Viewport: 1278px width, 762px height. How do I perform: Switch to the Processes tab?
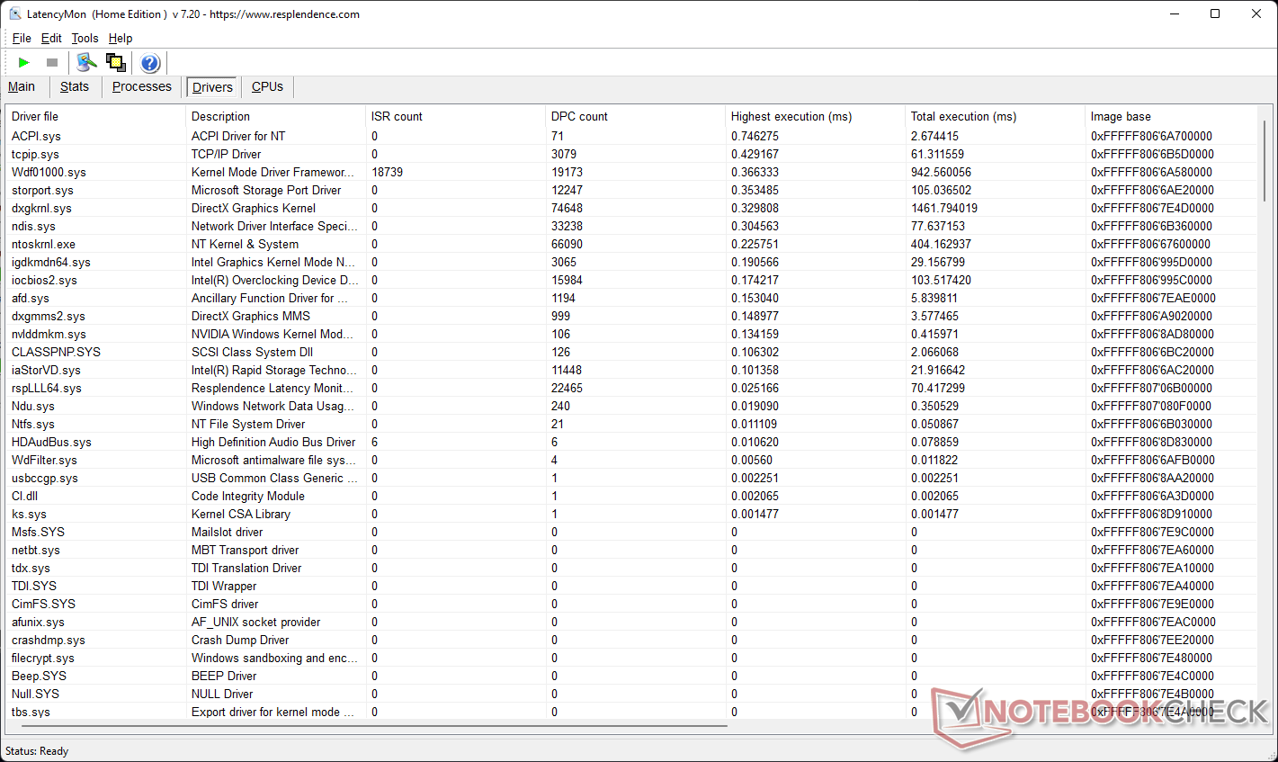click(142, 86)
